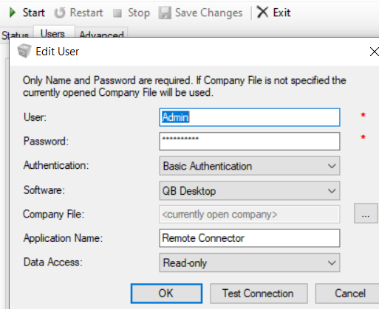This screenshot has height=309, width=379.
Task: Expand the Software QB Desktop dropdown
Action: click(250, 191)
